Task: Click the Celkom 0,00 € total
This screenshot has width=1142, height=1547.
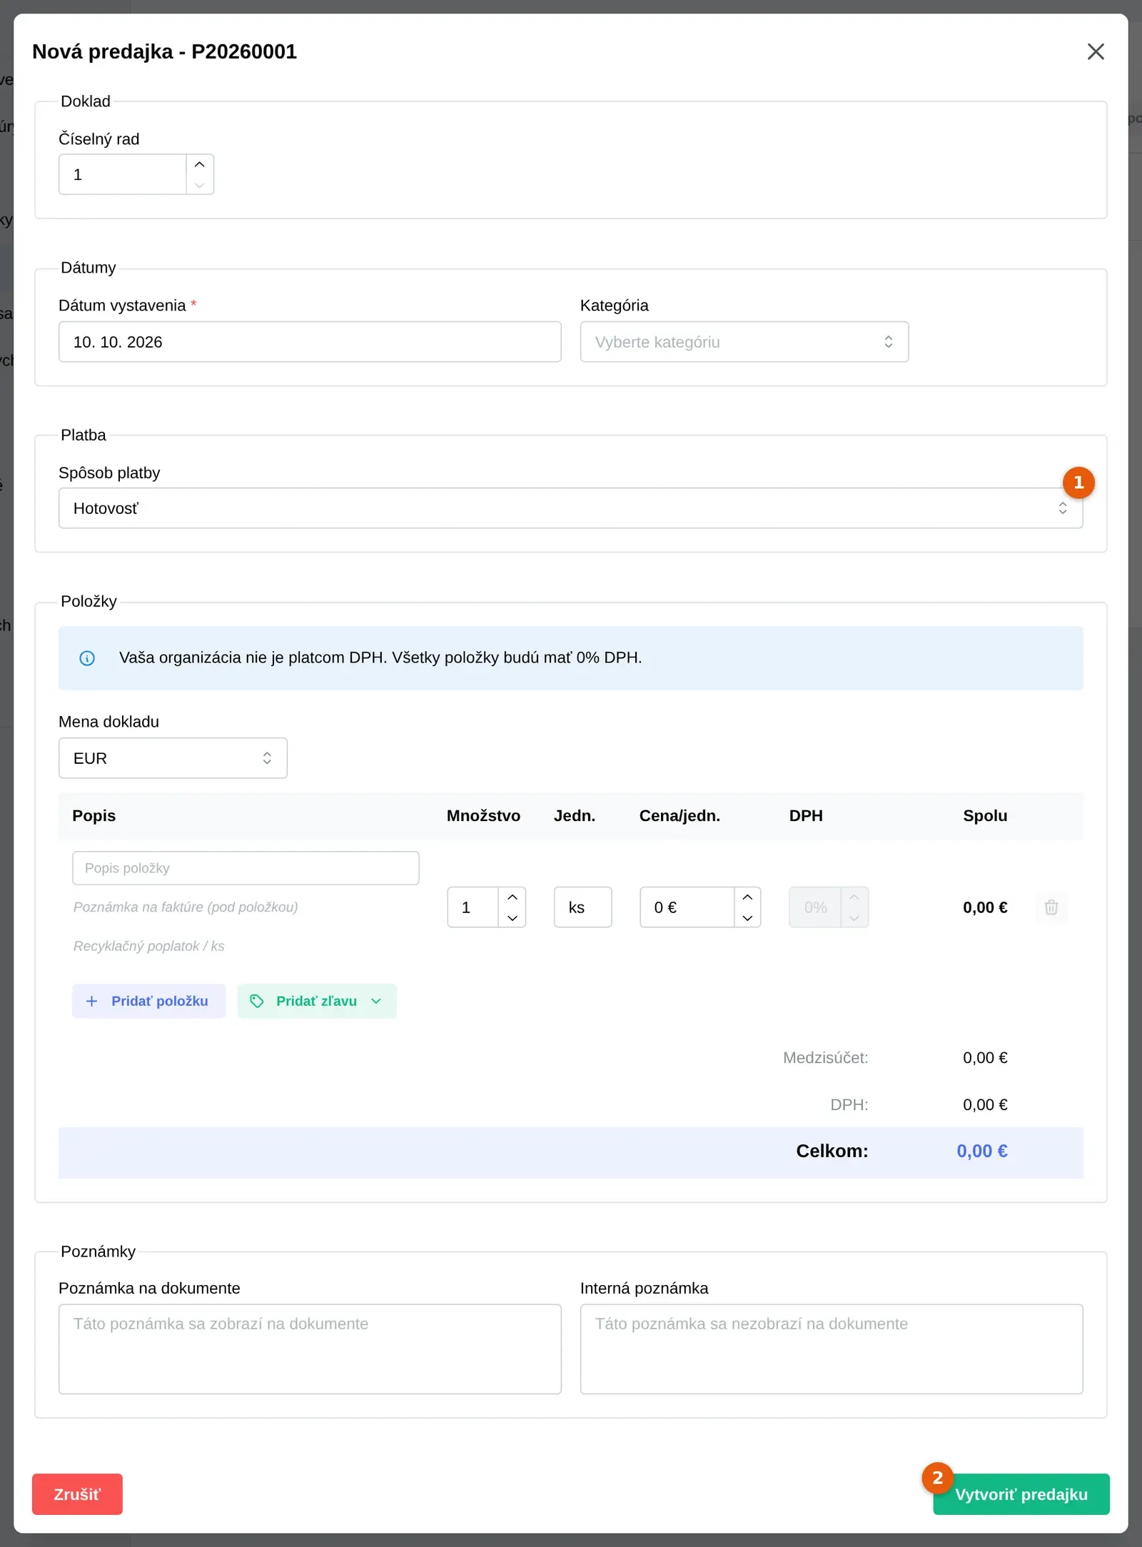Action: [x=982, y=1151]
